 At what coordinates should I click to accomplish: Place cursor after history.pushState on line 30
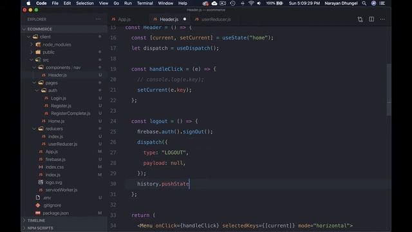click(x=189, y=184)
